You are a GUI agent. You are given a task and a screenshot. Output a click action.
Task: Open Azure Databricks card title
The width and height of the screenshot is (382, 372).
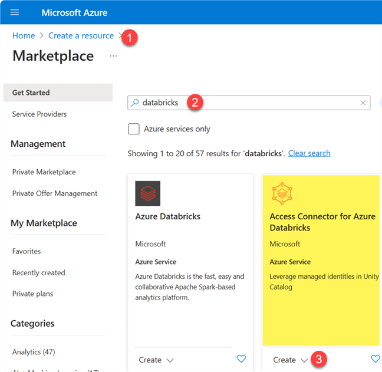click(168, 216)
